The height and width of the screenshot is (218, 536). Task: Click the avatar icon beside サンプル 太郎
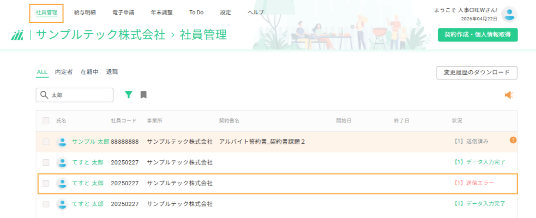62,142
